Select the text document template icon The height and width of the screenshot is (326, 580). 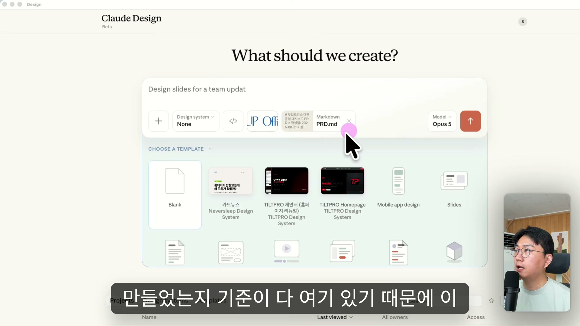[175, 252]
